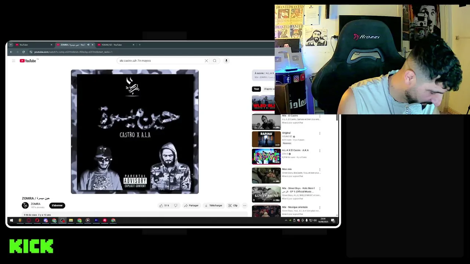Open the taskbar volume control
This screenshot has width=470, height=264.
pyautogui.click(x=315, y=220)
